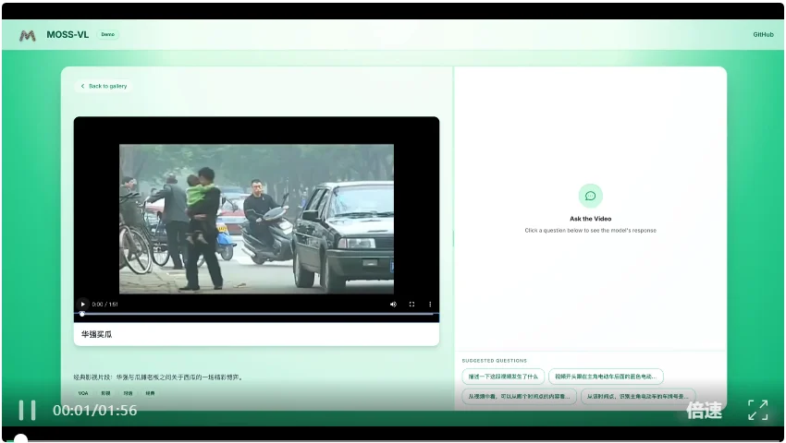
Task: Open the GitHub link in the header
Action: 763,35
